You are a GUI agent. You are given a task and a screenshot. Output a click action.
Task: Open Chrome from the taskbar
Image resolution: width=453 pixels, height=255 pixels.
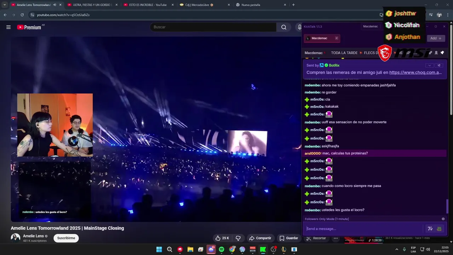click(x=232, y=249)
